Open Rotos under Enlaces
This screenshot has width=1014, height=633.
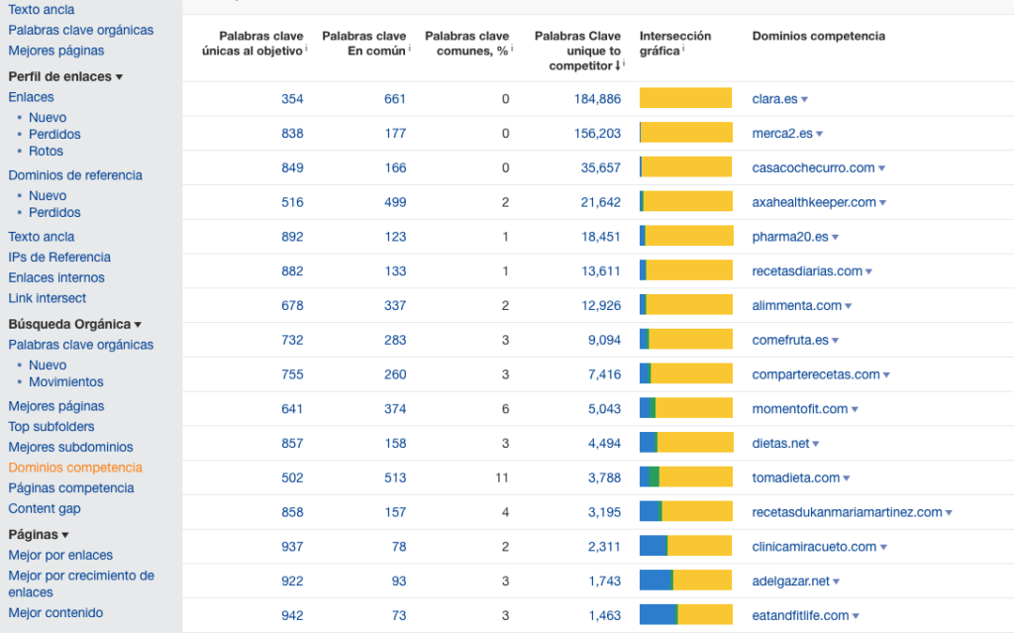coord(46,151)
